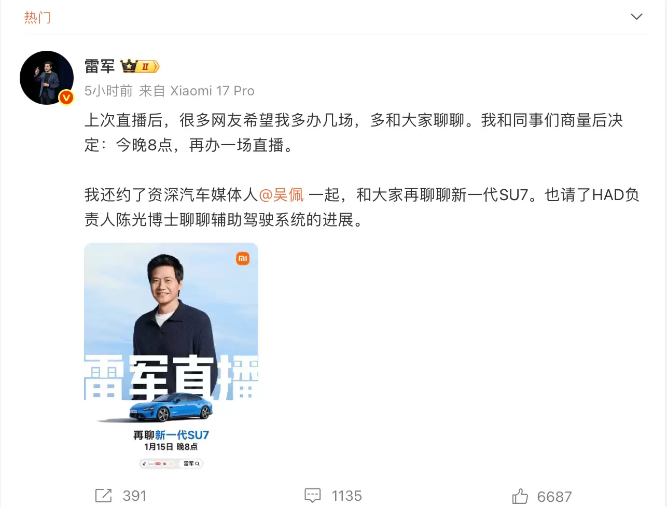The image size is (667, 507).
Task: Expand the post options chevron
Action: click(x=636, y=17)
